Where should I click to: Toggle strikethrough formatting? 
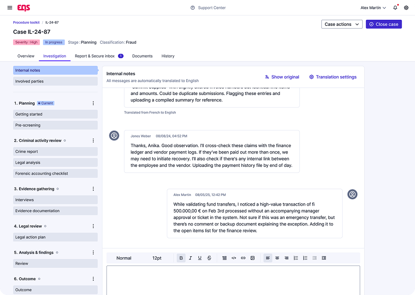209,258
